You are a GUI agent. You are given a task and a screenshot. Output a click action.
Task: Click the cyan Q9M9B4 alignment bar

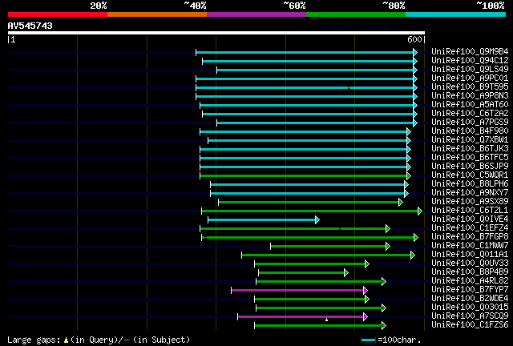[x=305, y=52]
